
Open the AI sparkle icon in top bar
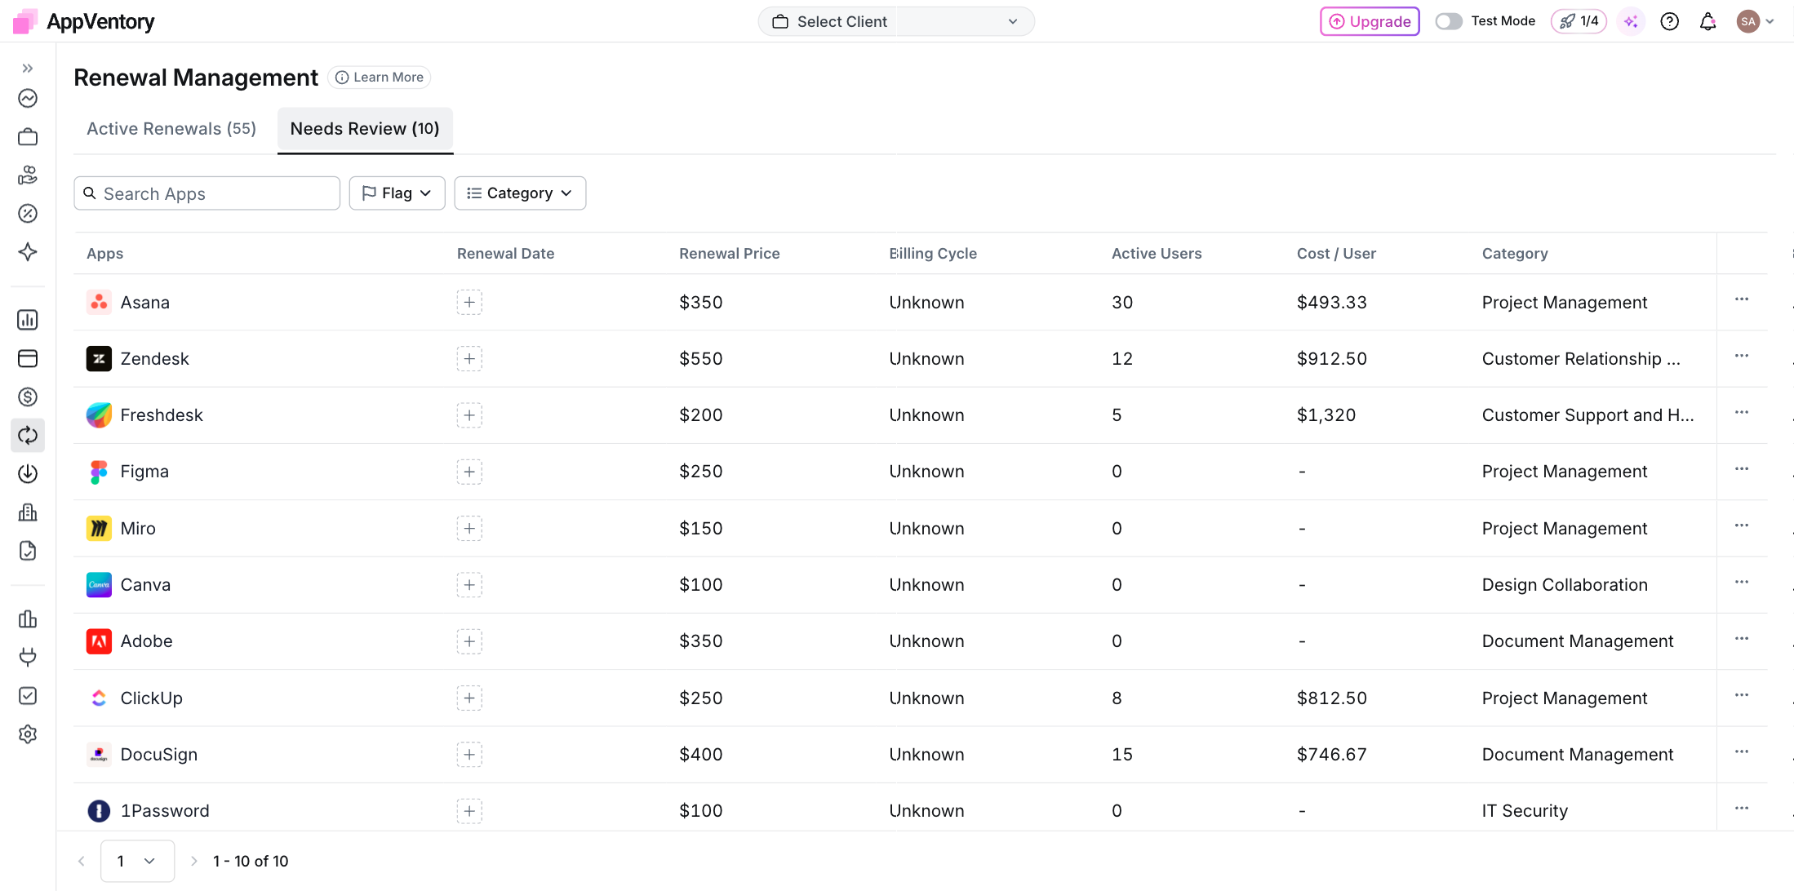point(1631,21)
